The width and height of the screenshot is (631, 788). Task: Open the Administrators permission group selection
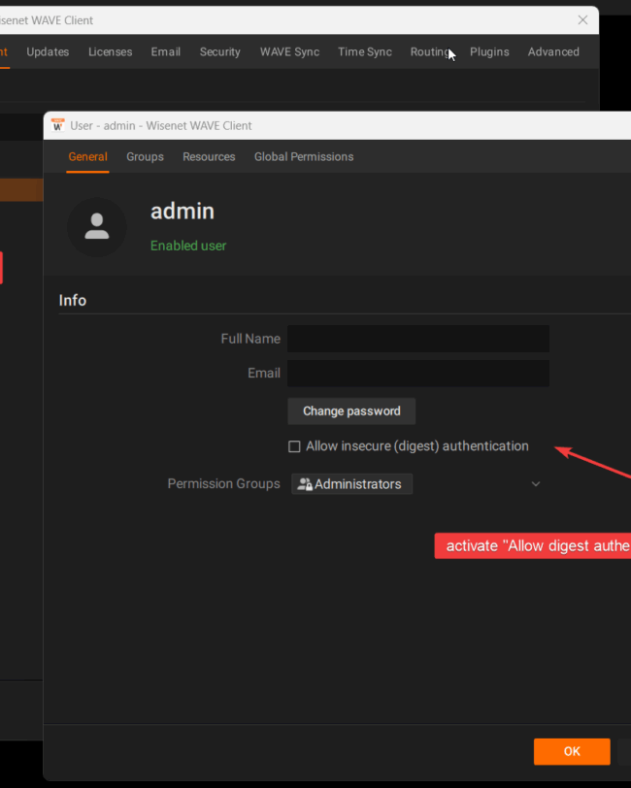(x=352, y=484)
